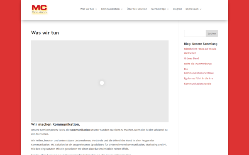The width and height of the screenshot is (249, 155).
Task: Open the Fachbeiträge menu item
Action: coord(158,9)
